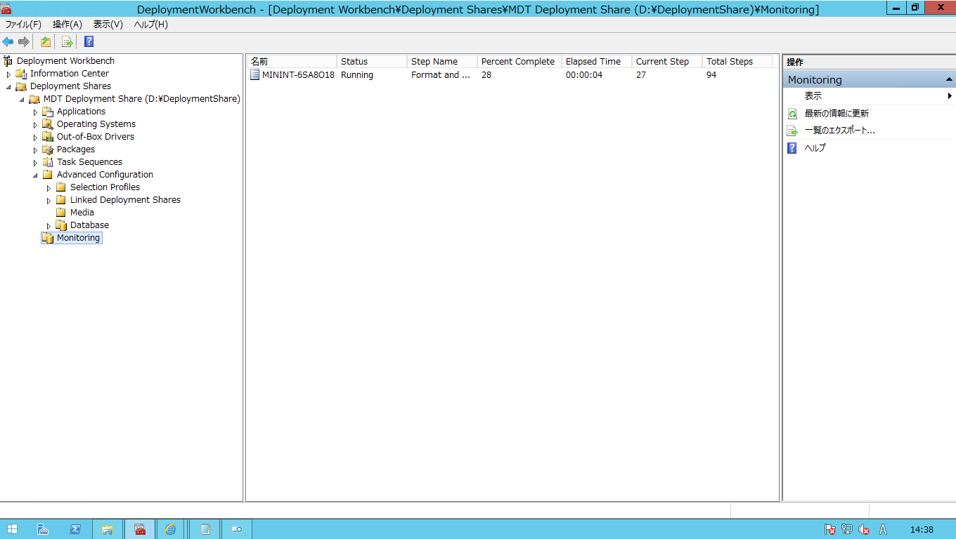Go back with the blue left arrow

tap(8, 41)
